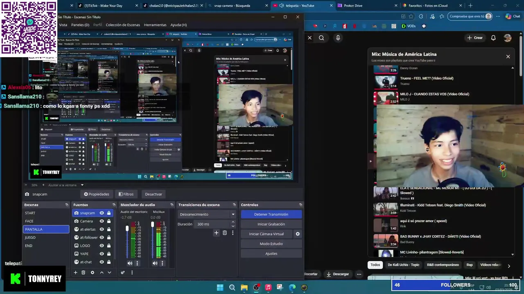
Task: Click the YouTube search magnifier icon
Action: pos(321,38)
